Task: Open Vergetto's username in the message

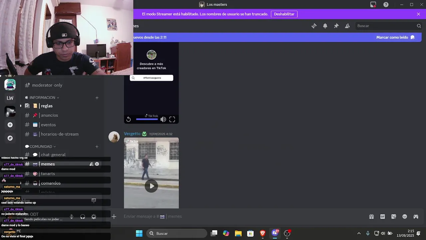Action: 132,134
